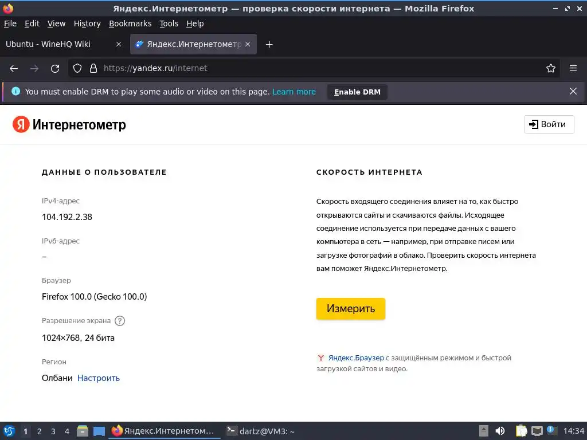Click the IPv4 address 104.192.2.38

(67, 217)
